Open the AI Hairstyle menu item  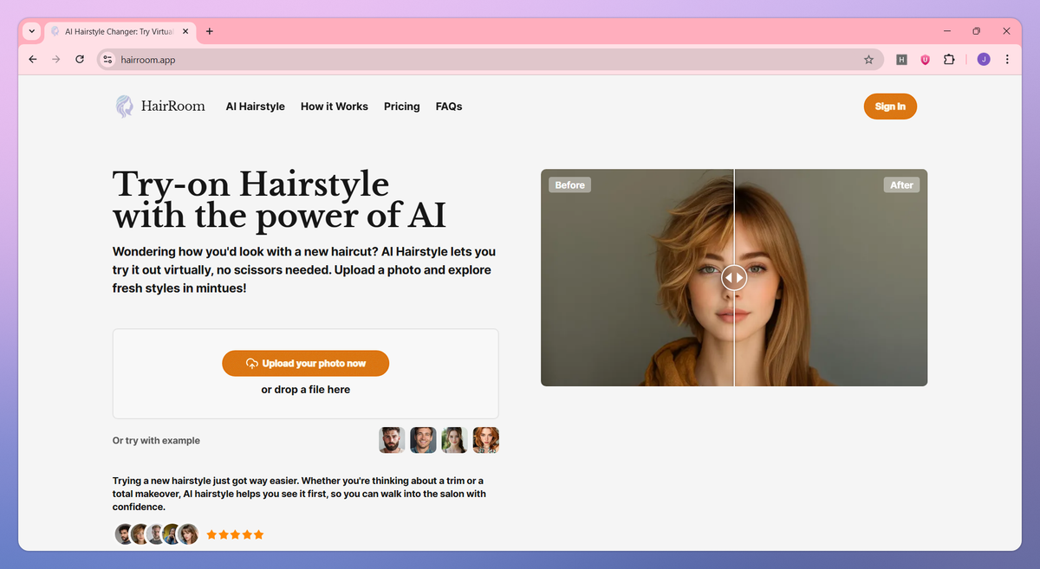[x=256, y=107]
